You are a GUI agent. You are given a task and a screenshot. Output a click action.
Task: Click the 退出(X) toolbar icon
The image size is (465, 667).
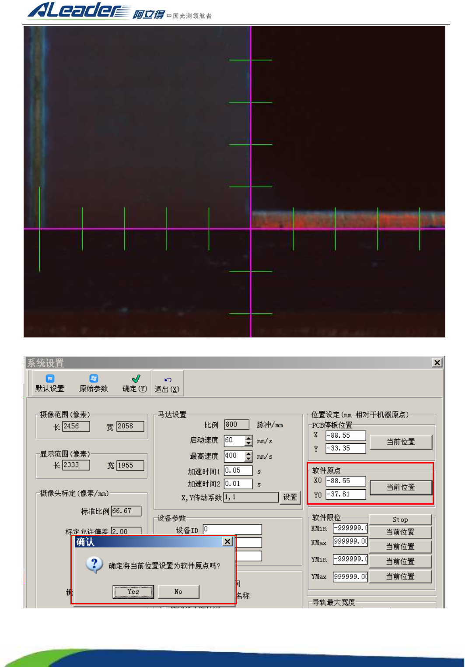(x=168, y=379)
